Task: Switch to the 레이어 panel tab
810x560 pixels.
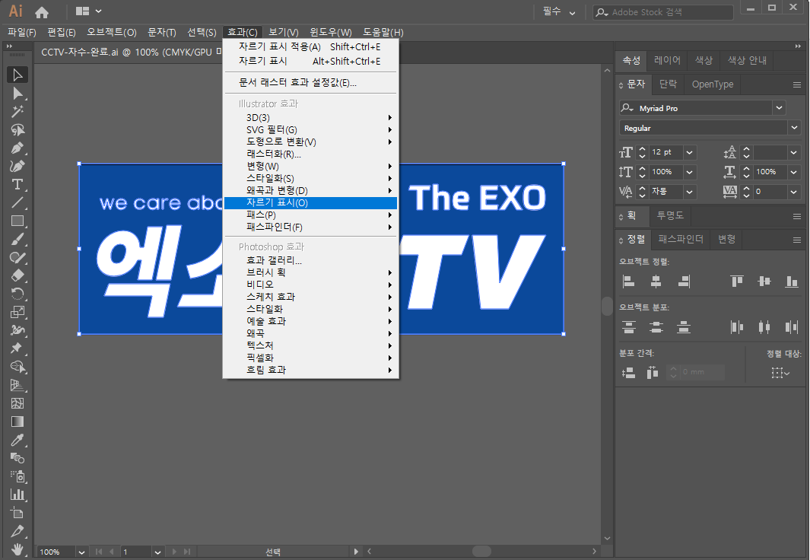Action: coord(667,60)
